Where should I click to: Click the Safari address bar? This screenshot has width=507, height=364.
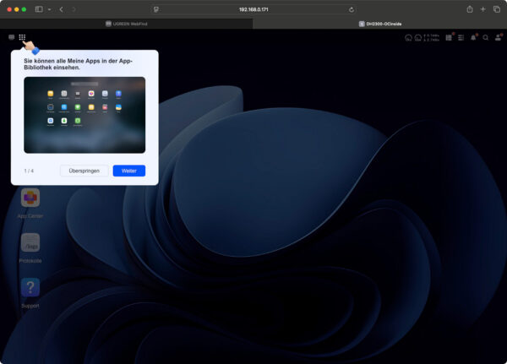(x=253, y=8)
